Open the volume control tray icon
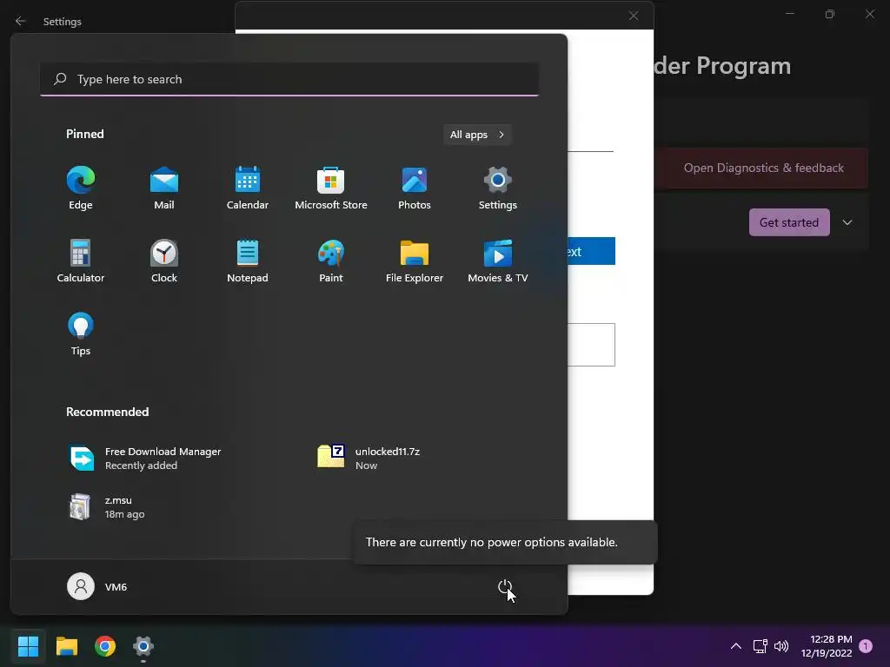 781,646
